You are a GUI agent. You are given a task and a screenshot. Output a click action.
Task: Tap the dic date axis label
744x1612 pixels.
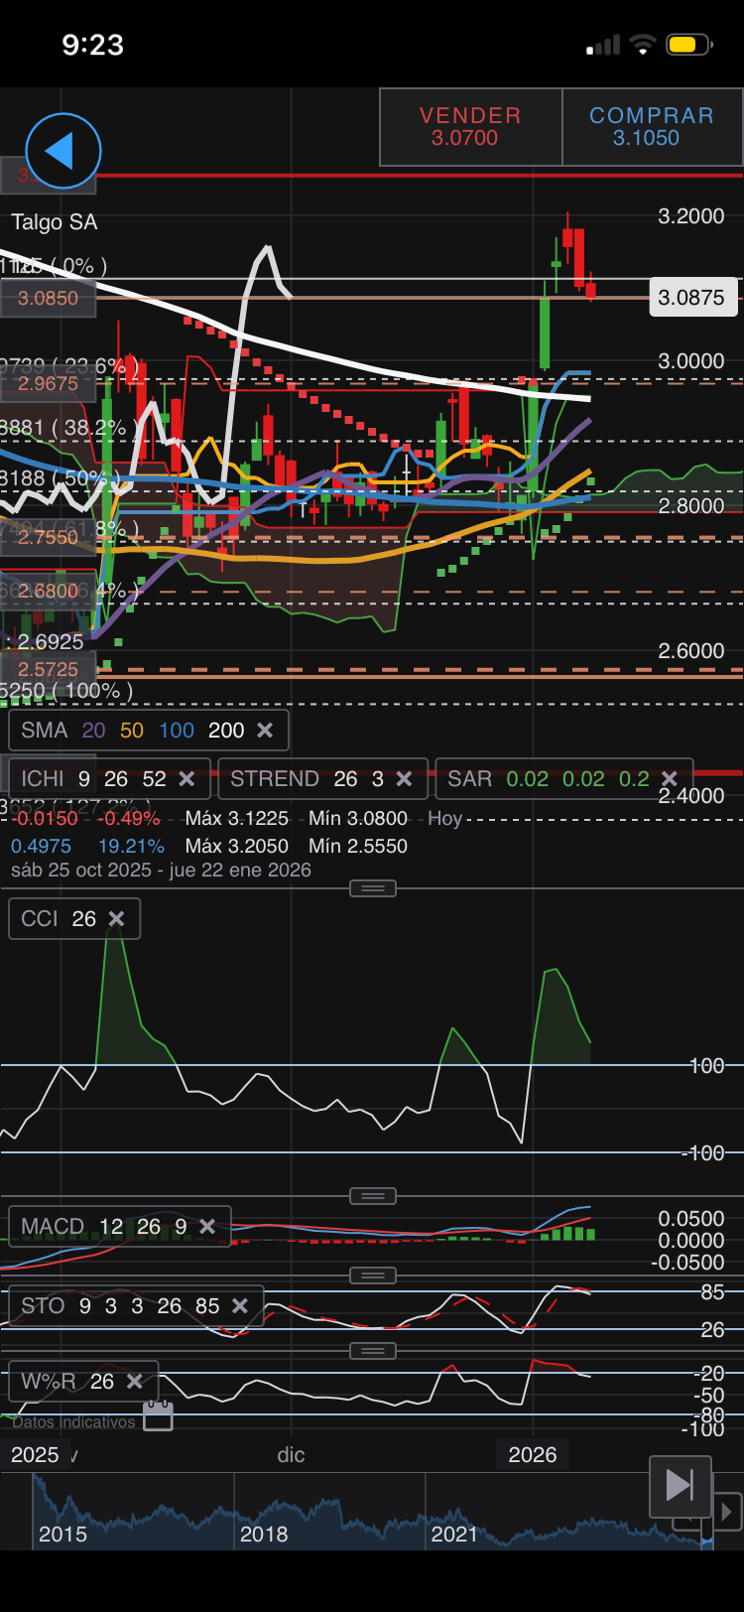coord(291,1455)
